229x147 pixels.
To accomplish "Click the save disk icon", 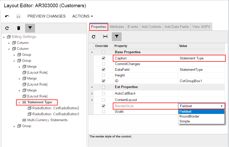I will (18, 16).
